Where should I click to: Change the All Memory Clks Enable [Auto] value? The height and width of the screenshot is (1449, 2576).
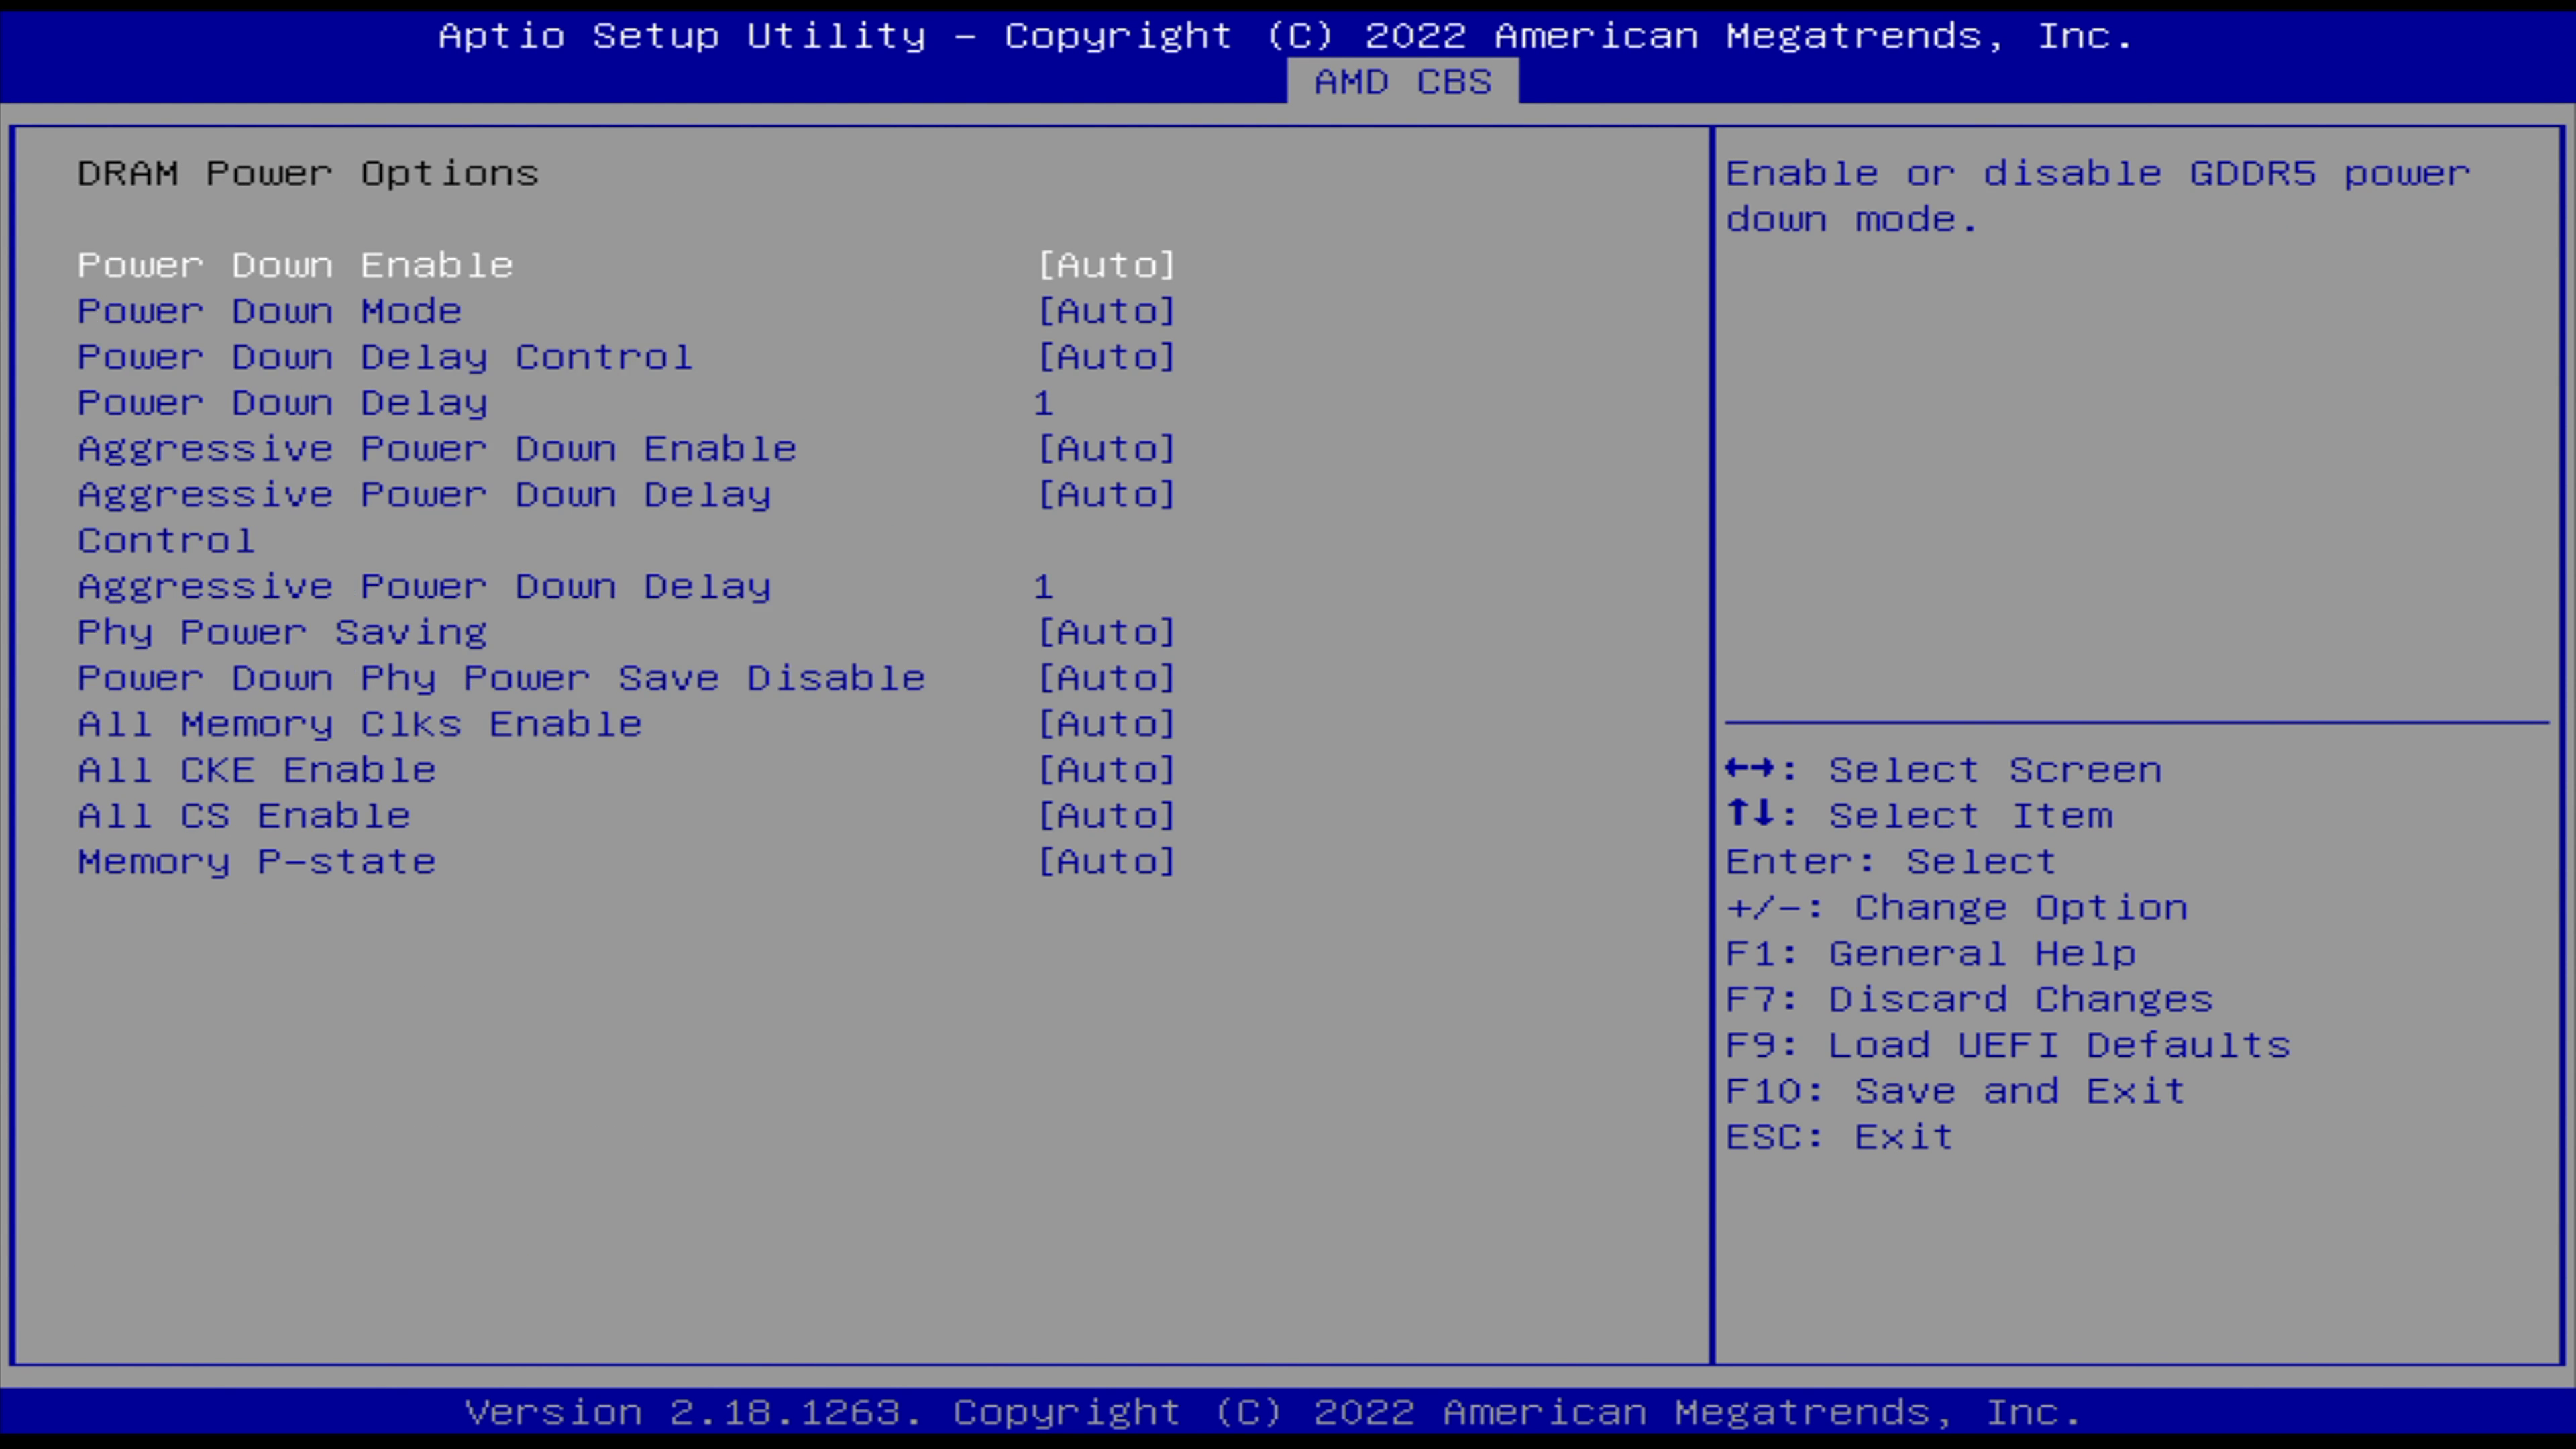[x=1106, y=725]
